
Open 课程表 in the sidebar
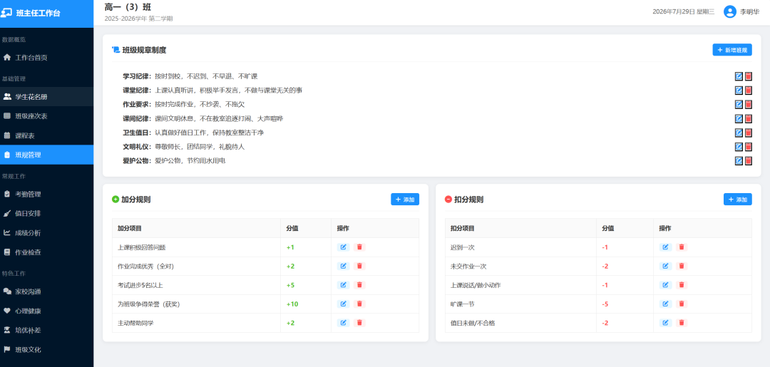(46, 135)
